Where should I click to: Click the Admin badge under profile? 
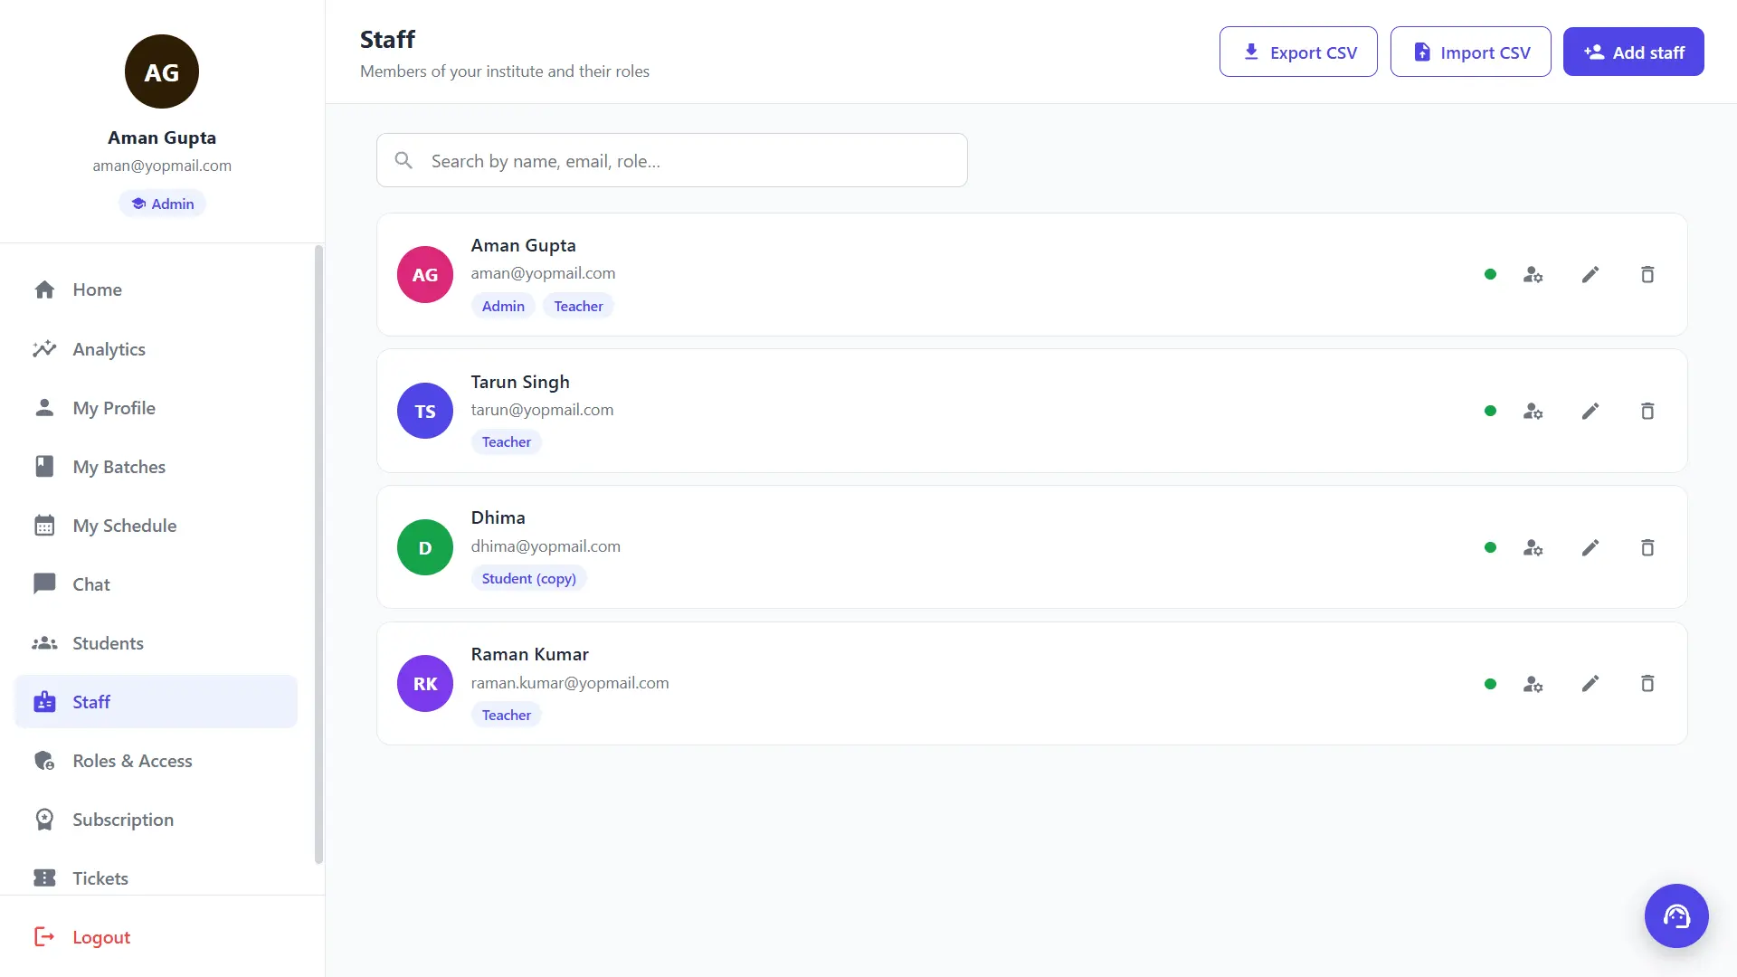pos(162,204)
